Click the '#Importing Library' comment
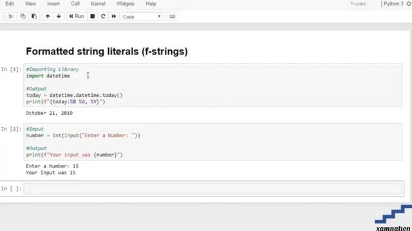The height and width of the screenshot is (231, 412). 52,69
